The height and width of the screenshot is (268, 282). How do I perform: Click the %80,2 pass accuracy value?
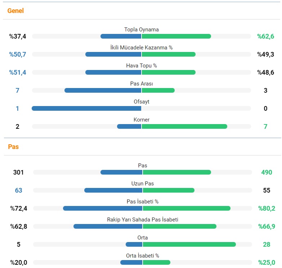click(267, 208)
